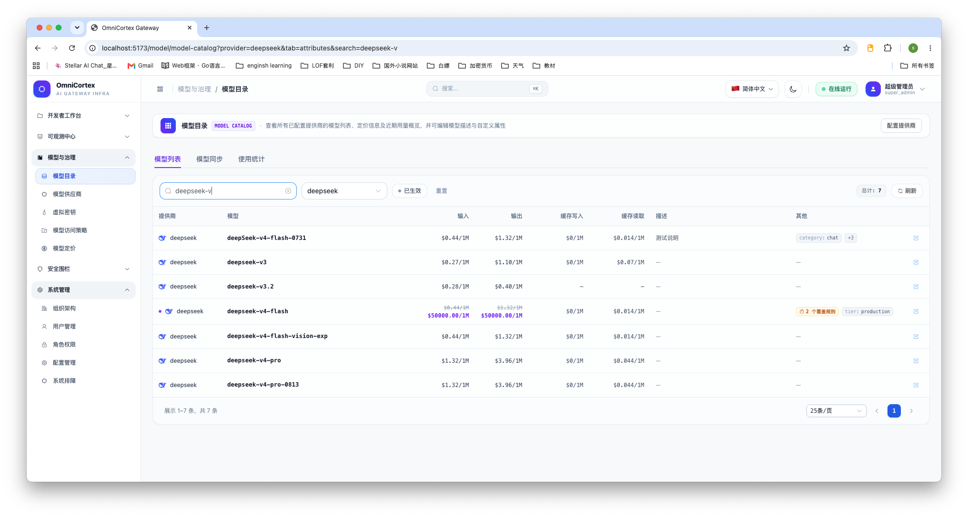968x517 pixels.
Task: Open the 简体中文 language dropdown
Action: (x=752, y=89)
